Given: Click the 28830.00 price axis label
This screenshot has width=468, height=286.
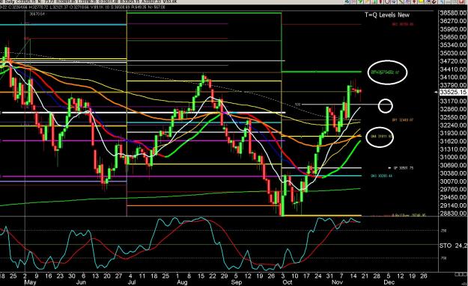Looking at the screenshot, I should pos(453,214).
